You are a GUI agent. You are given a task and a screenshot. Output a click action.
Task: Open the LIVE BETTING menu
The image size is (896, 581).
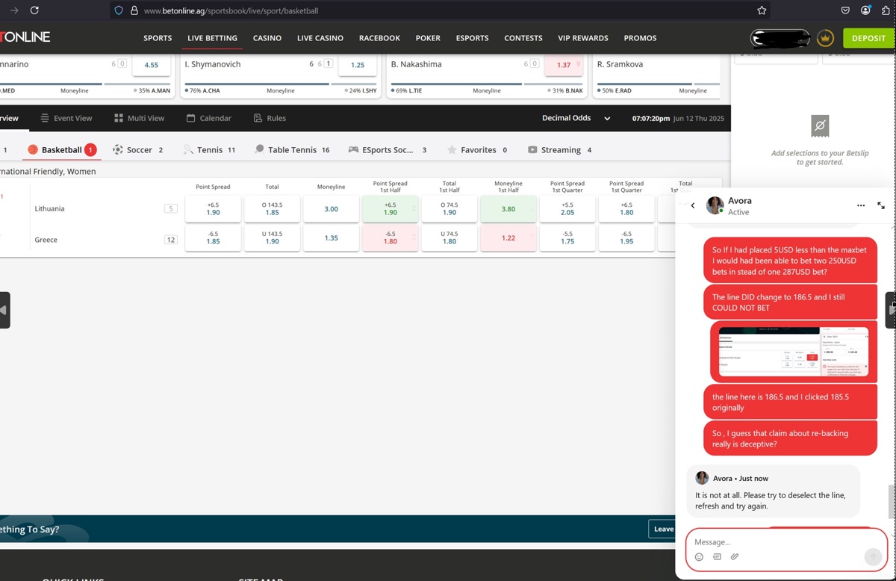(x=212, y=38)
